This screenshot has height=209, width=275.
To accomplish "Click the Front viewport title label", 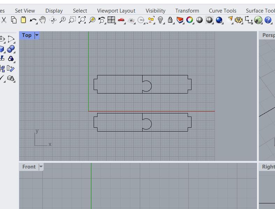I will (29, 166).
